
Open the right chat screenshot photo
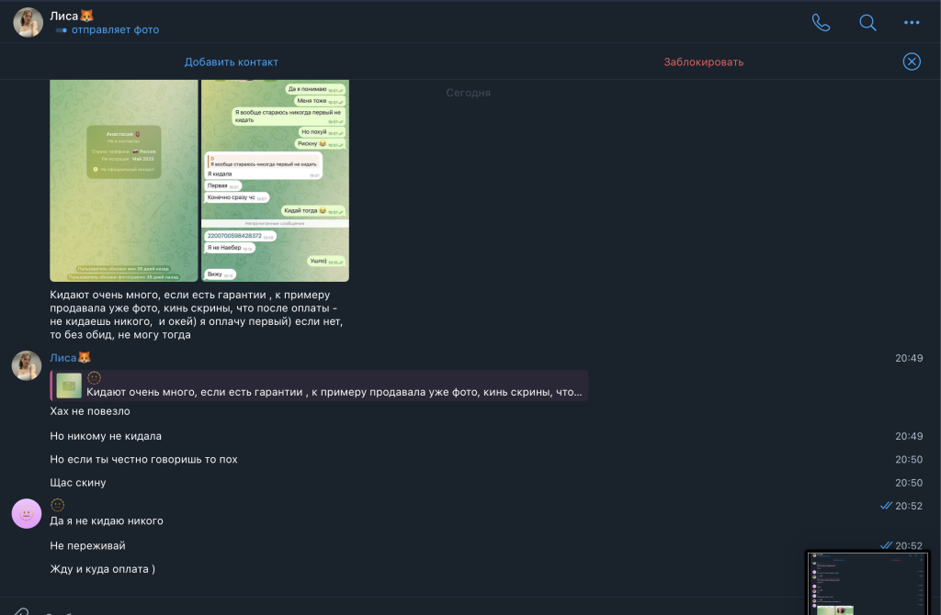275,181
